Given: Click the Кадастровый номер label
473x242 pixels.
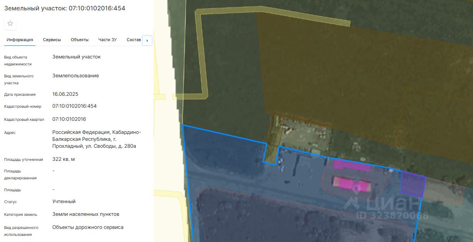Looking at the screenshot, I should pyautogui.click(x=22, y=107).
